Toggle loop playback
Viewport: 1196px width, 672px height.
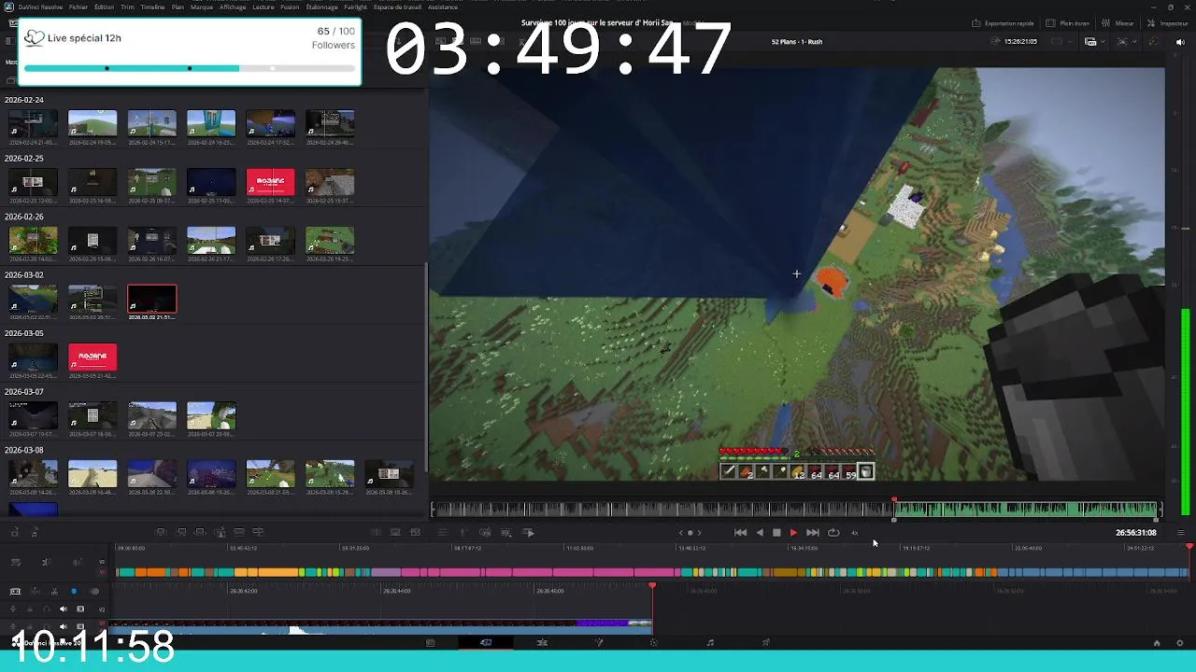(x=833, y=533)
